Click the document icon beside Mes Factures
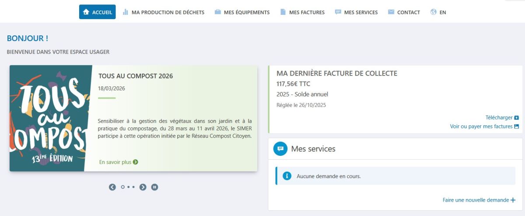The width and height of the screenshot is (525, 216). tap(283, 12)
